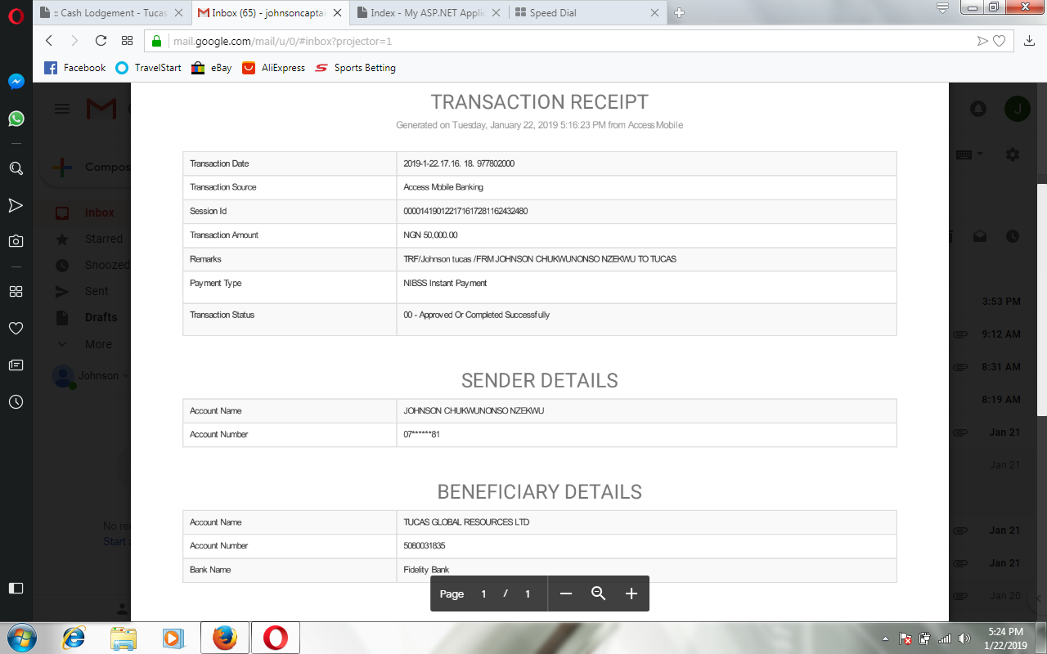Click the address bar URL field
Image resolution: width=1047 pixels, height=654 pixels.
tap(564, 41)
